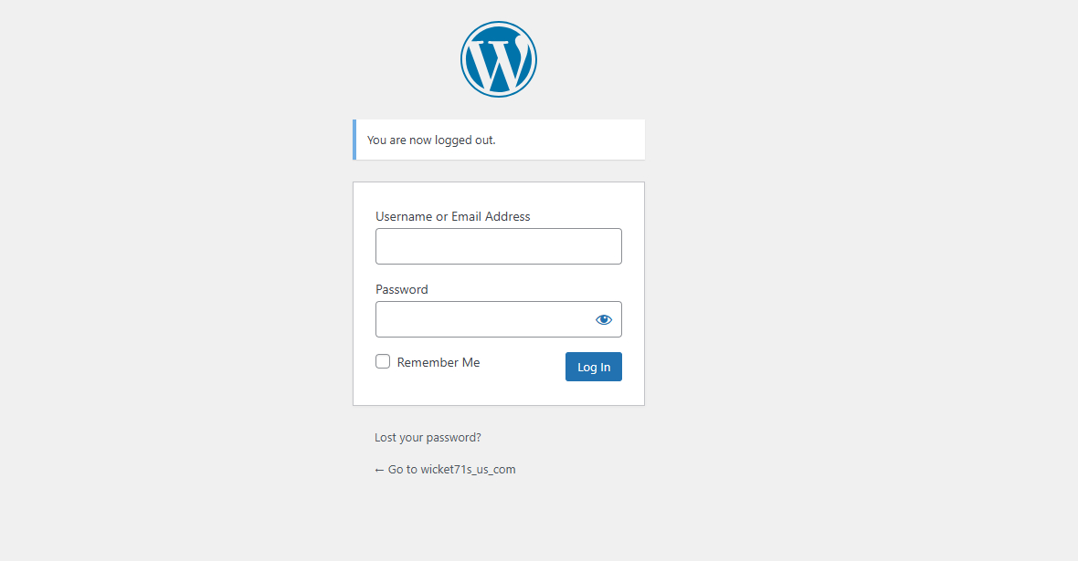Click the blue accent bar on notice
1078x561 pixels.
(x=355, y=140)
